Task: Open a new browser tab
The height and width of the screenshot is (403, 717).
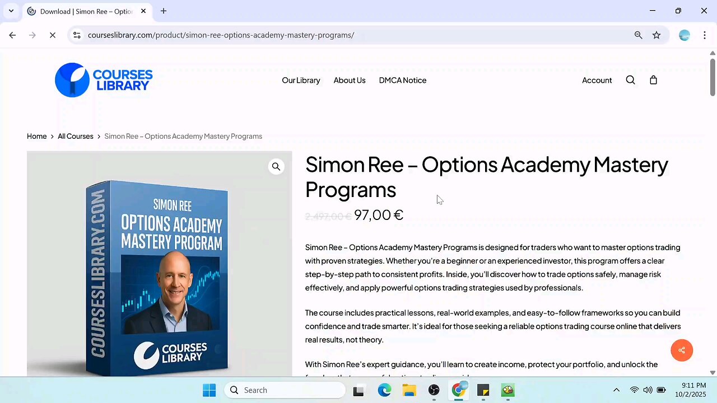Action: (164, 11)
